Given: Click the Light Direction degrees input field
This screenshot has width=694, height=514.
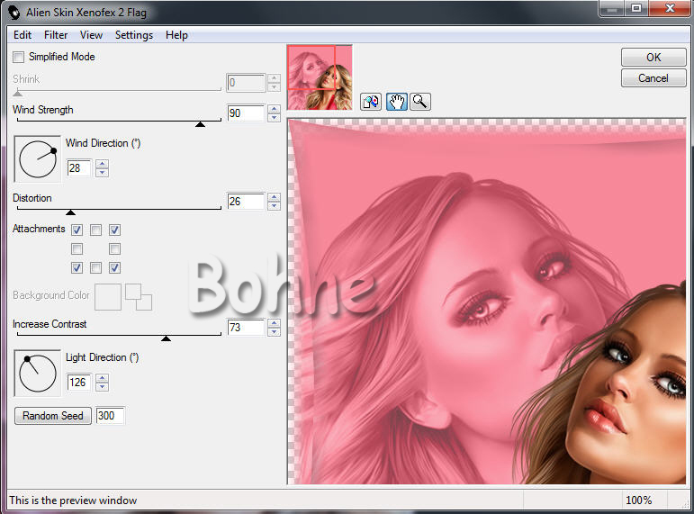Looking at the screenshot, I should tap(78, 383).
